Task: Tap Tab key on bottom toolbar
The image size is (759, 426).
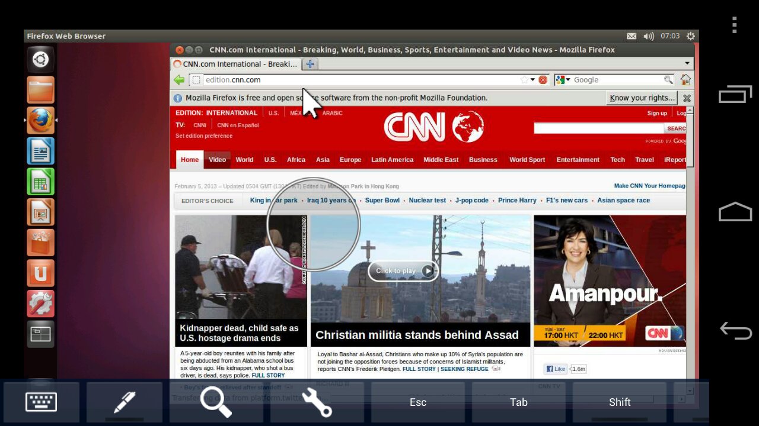Action: point(519,402)
